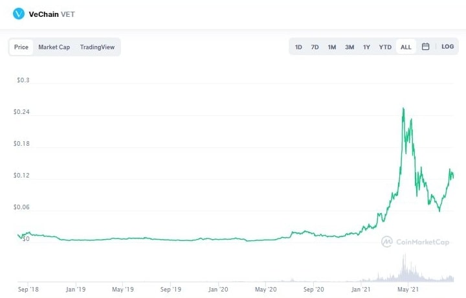The image size is (466, 298).
Task: Select the YTD time range
Action: (385, 47)
